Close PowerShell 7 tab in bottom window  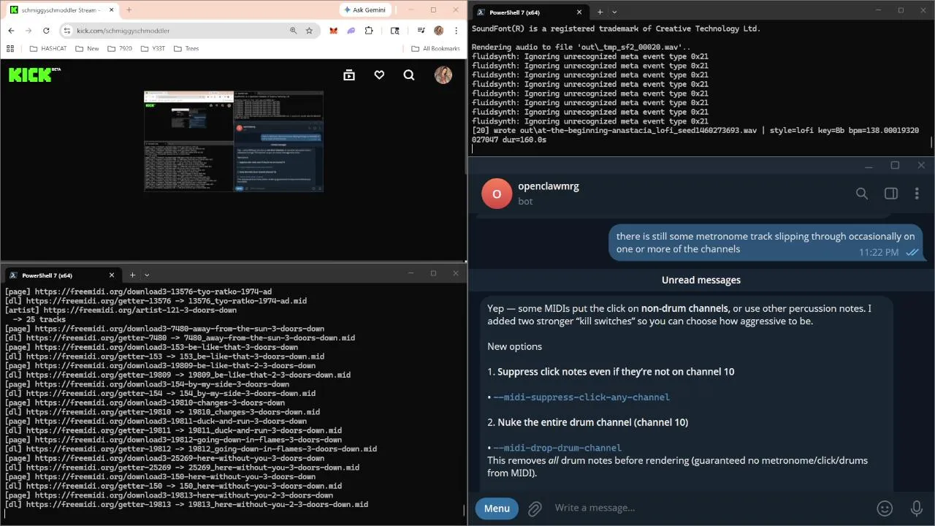112,275
